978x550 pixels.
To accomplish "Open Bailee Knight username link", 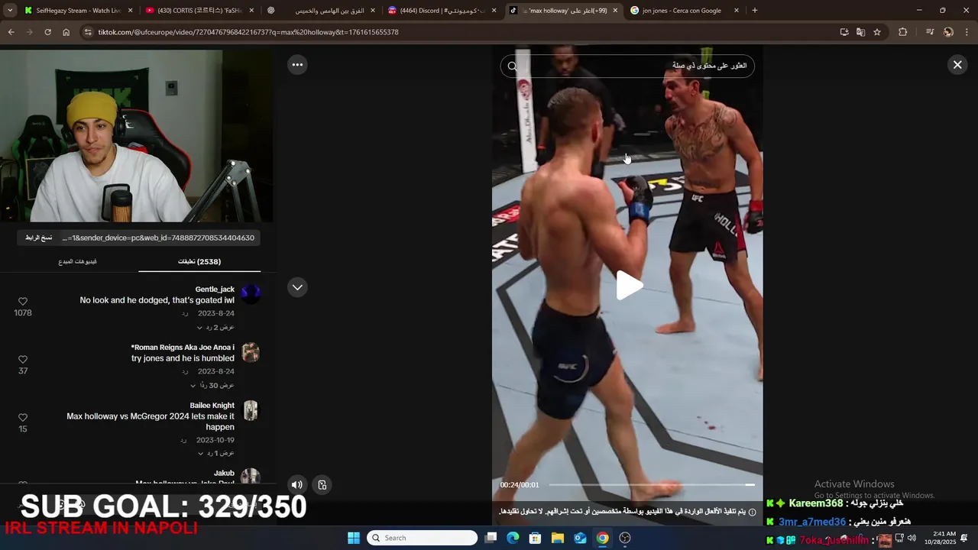I will pyautogui.click(x=212, y=405).
